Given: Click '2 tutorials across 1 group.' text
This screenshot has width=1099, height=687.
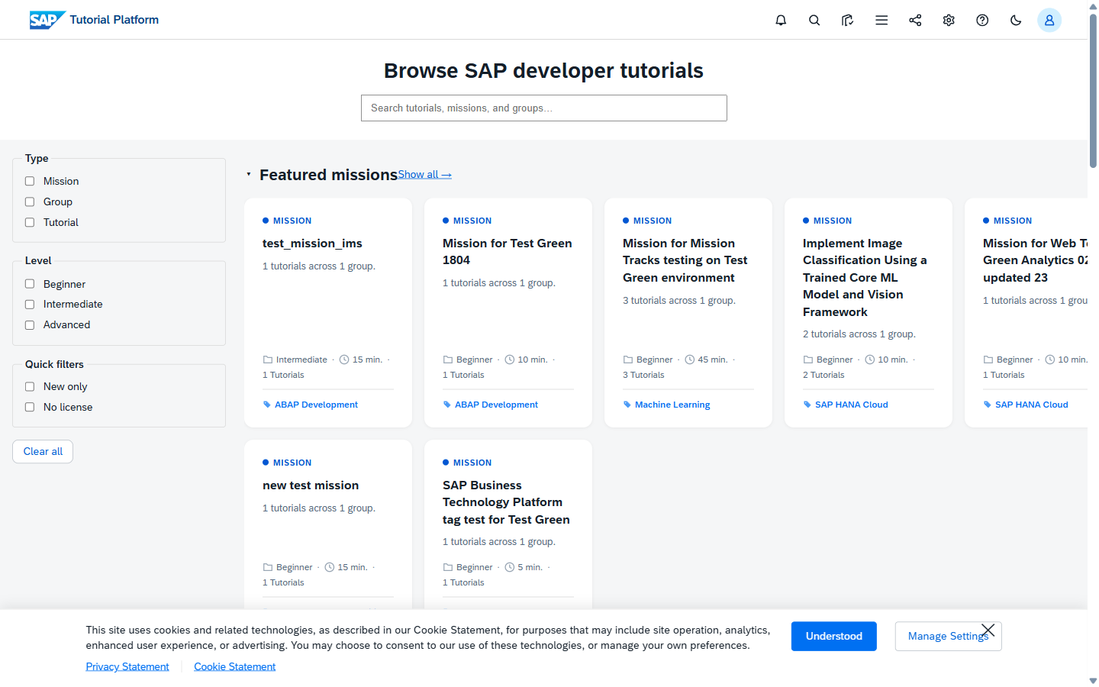Looking at the screenshot, I should [859, 334].
